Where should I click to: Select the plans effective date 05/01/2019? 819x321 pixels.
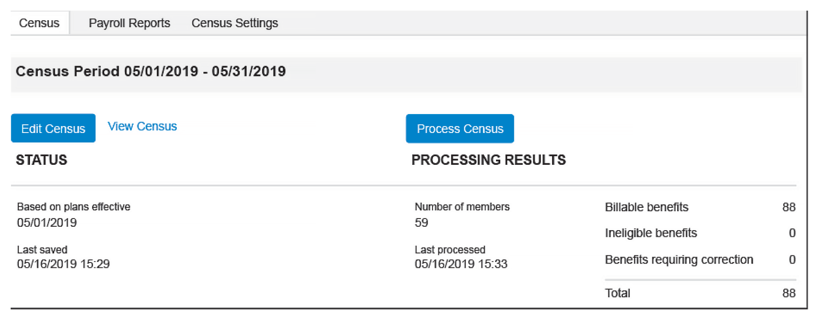click(x=47, y=223)
